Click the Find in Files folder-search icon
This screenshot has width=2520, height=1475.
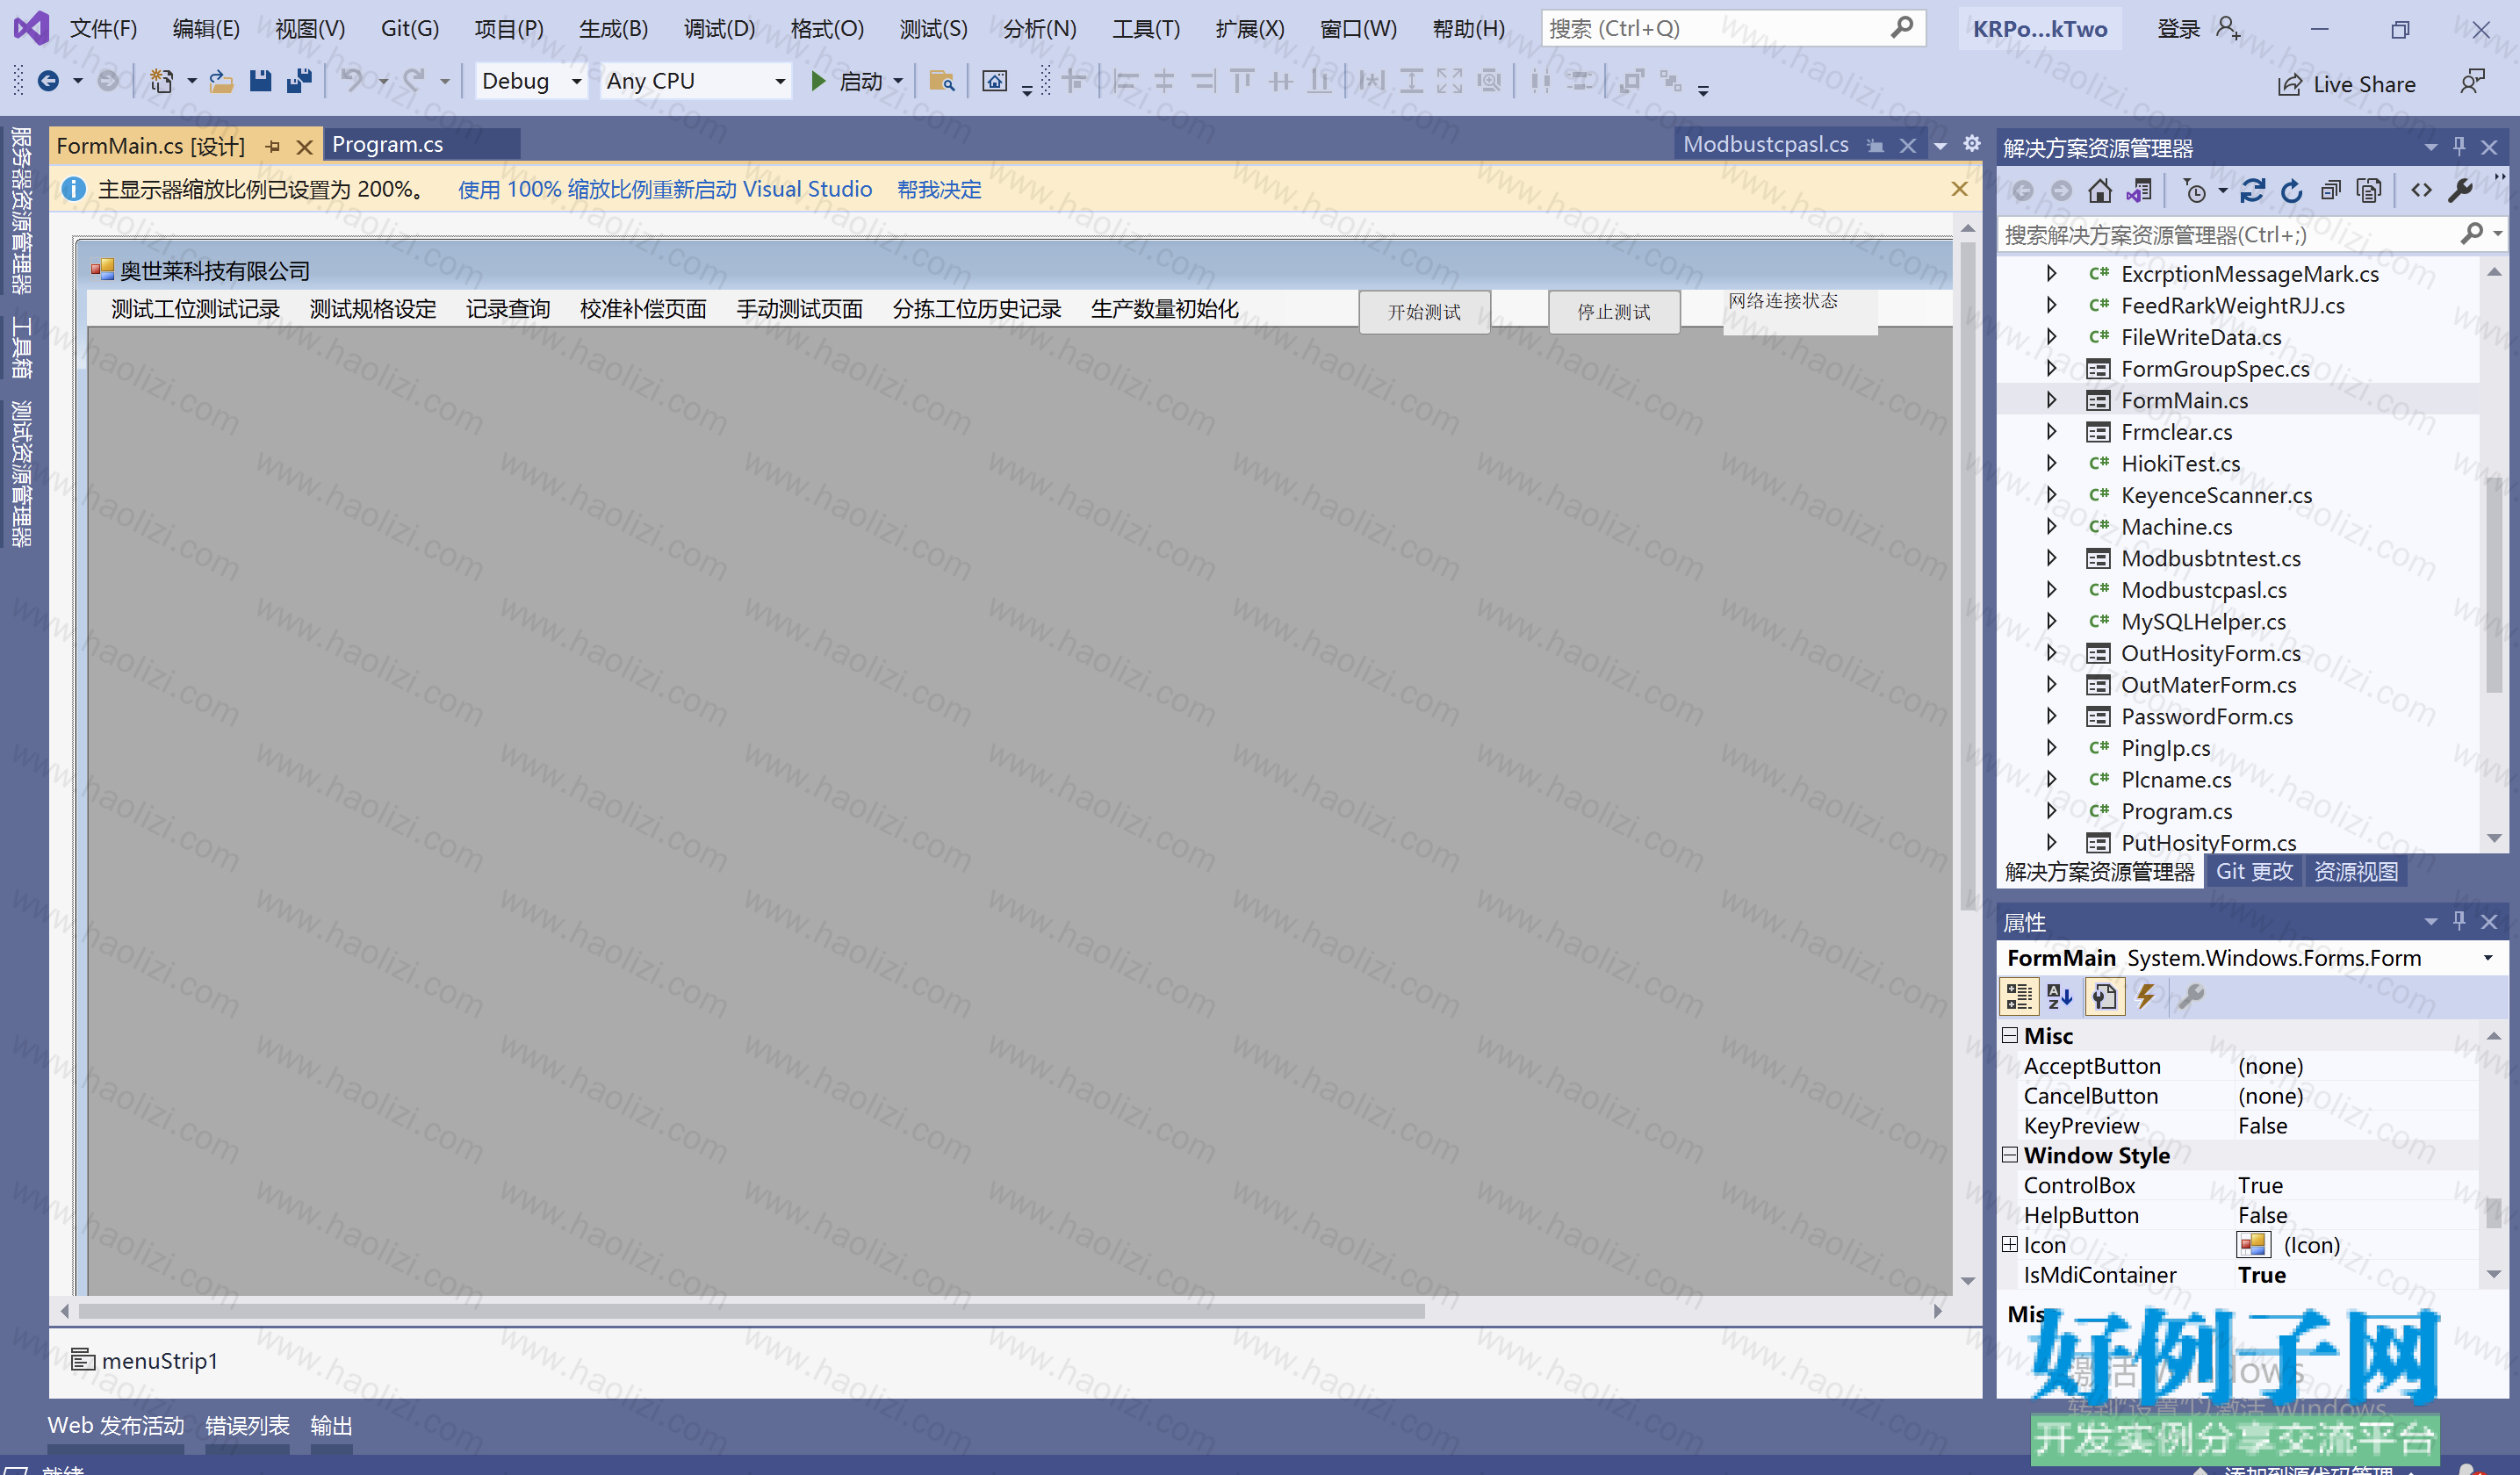click(941, 81)
